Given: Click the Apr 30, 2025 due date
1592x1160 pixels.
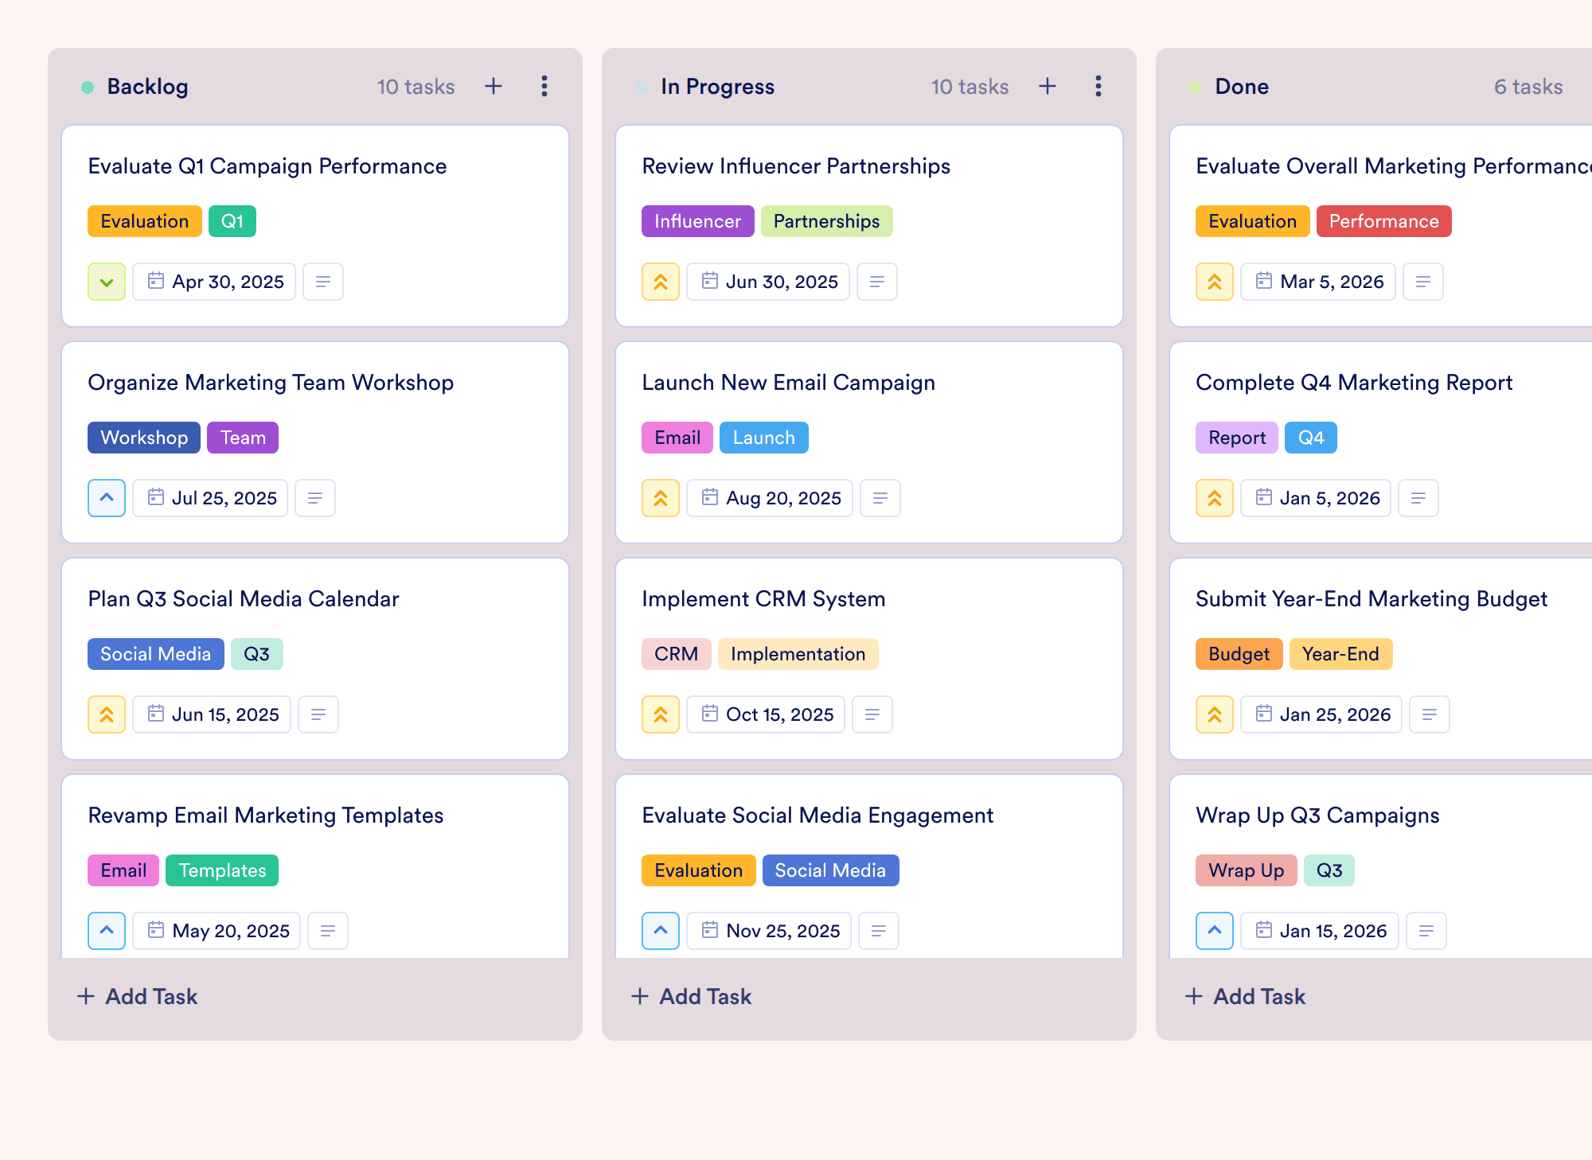Looking at the screenshot, I should pyautogui.click(x=215, y=282).
